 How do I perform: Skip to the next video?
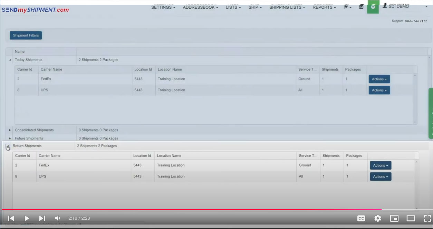(42, 218)
